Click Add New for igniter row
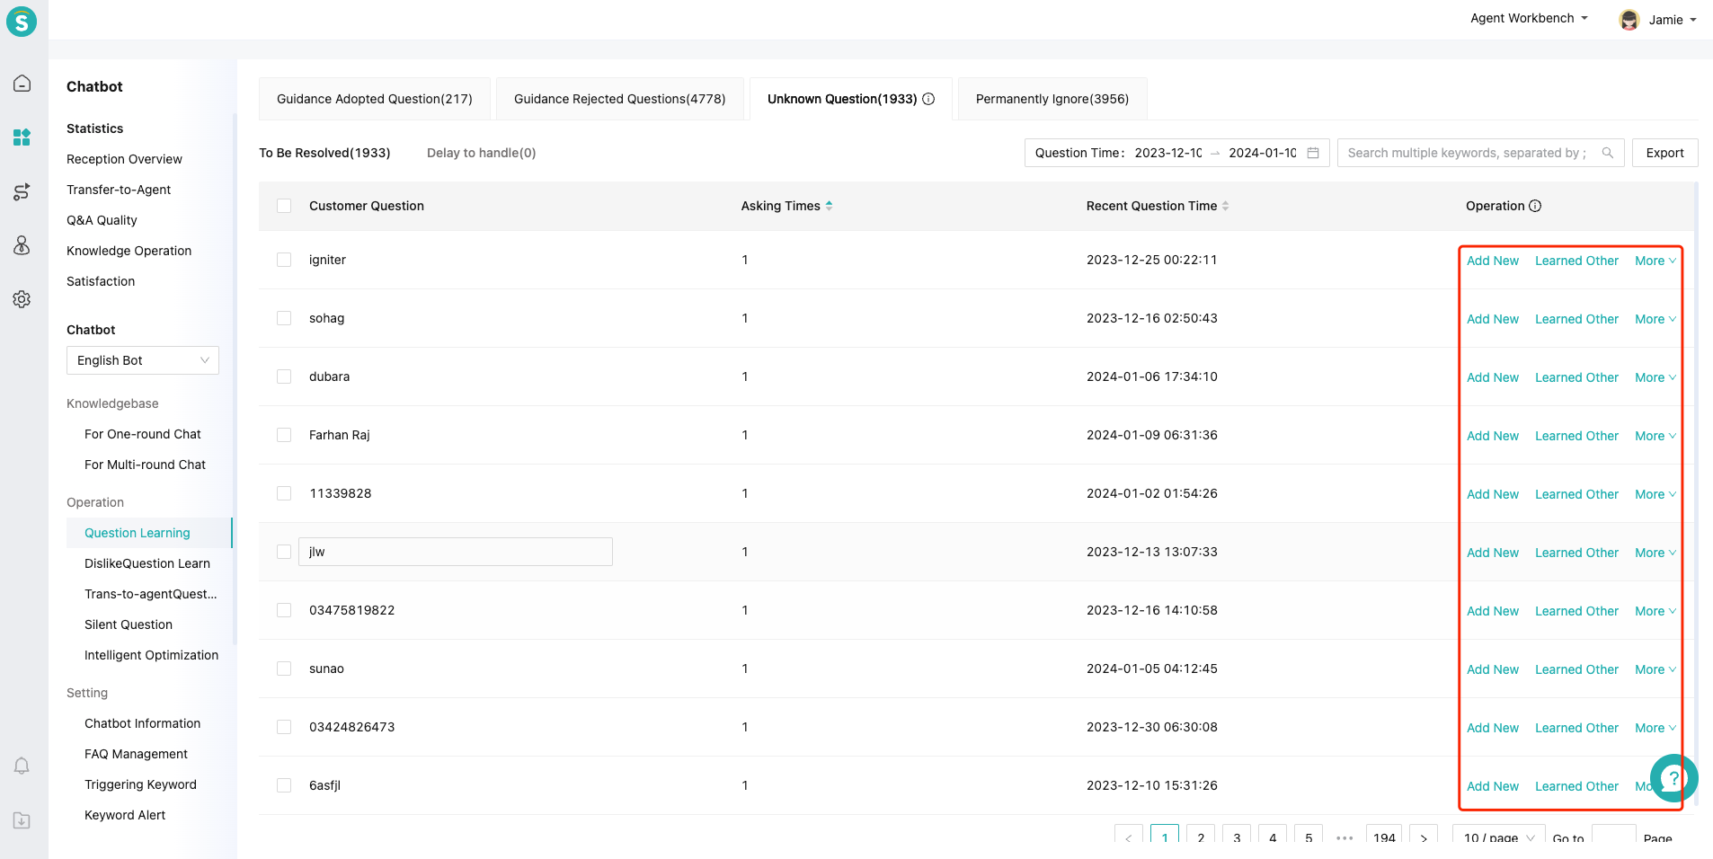The height and width of the screenshot is (859, 1713). point(1493,261)
